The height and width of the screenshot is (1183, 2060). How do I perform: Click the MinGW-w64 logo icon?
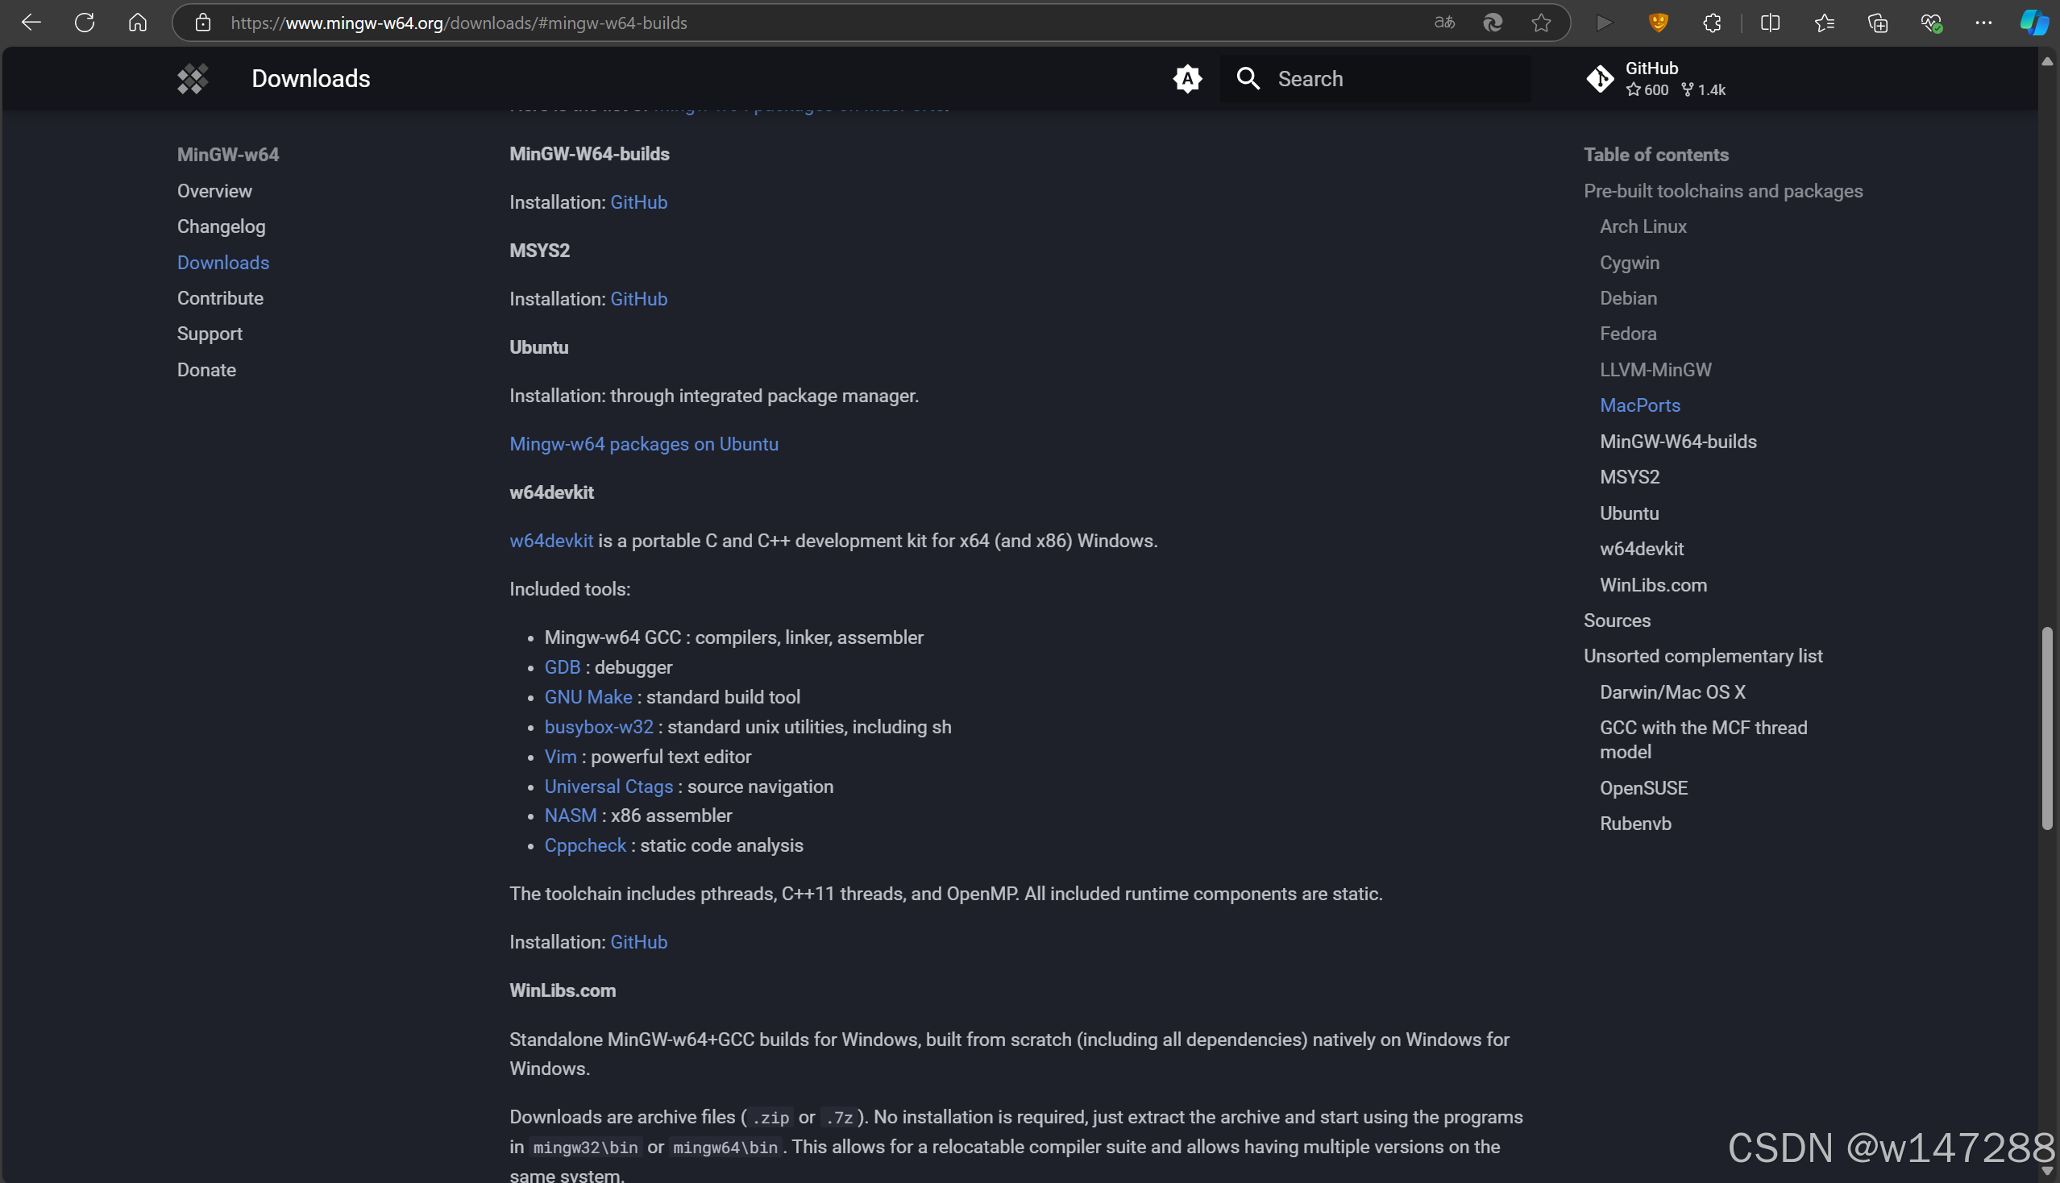pos(193,79)
